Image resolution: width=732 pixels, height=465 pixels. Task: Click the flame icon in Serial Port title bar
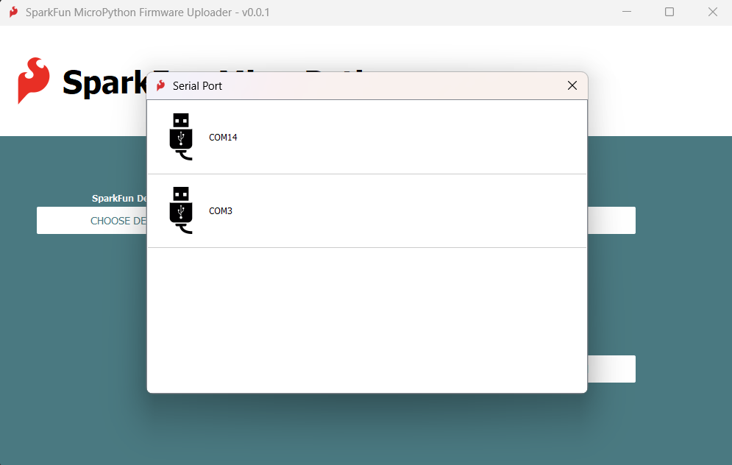coord(160,85)
